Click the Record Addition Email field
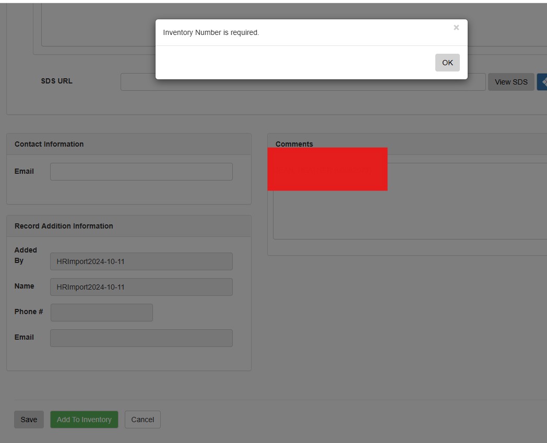Screen dimensions: 547x443 (x=141, y=338)
